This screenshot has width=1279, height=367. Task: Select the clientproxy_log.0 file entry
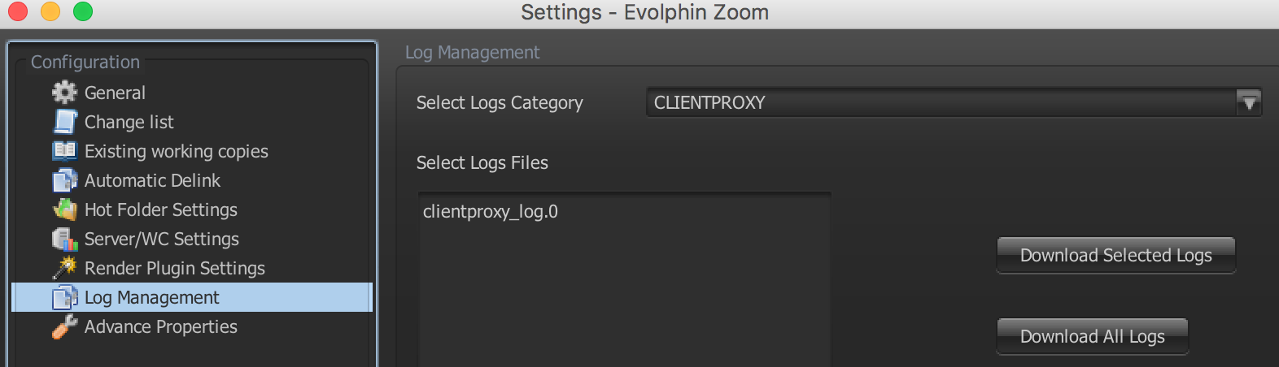point(491,212)
